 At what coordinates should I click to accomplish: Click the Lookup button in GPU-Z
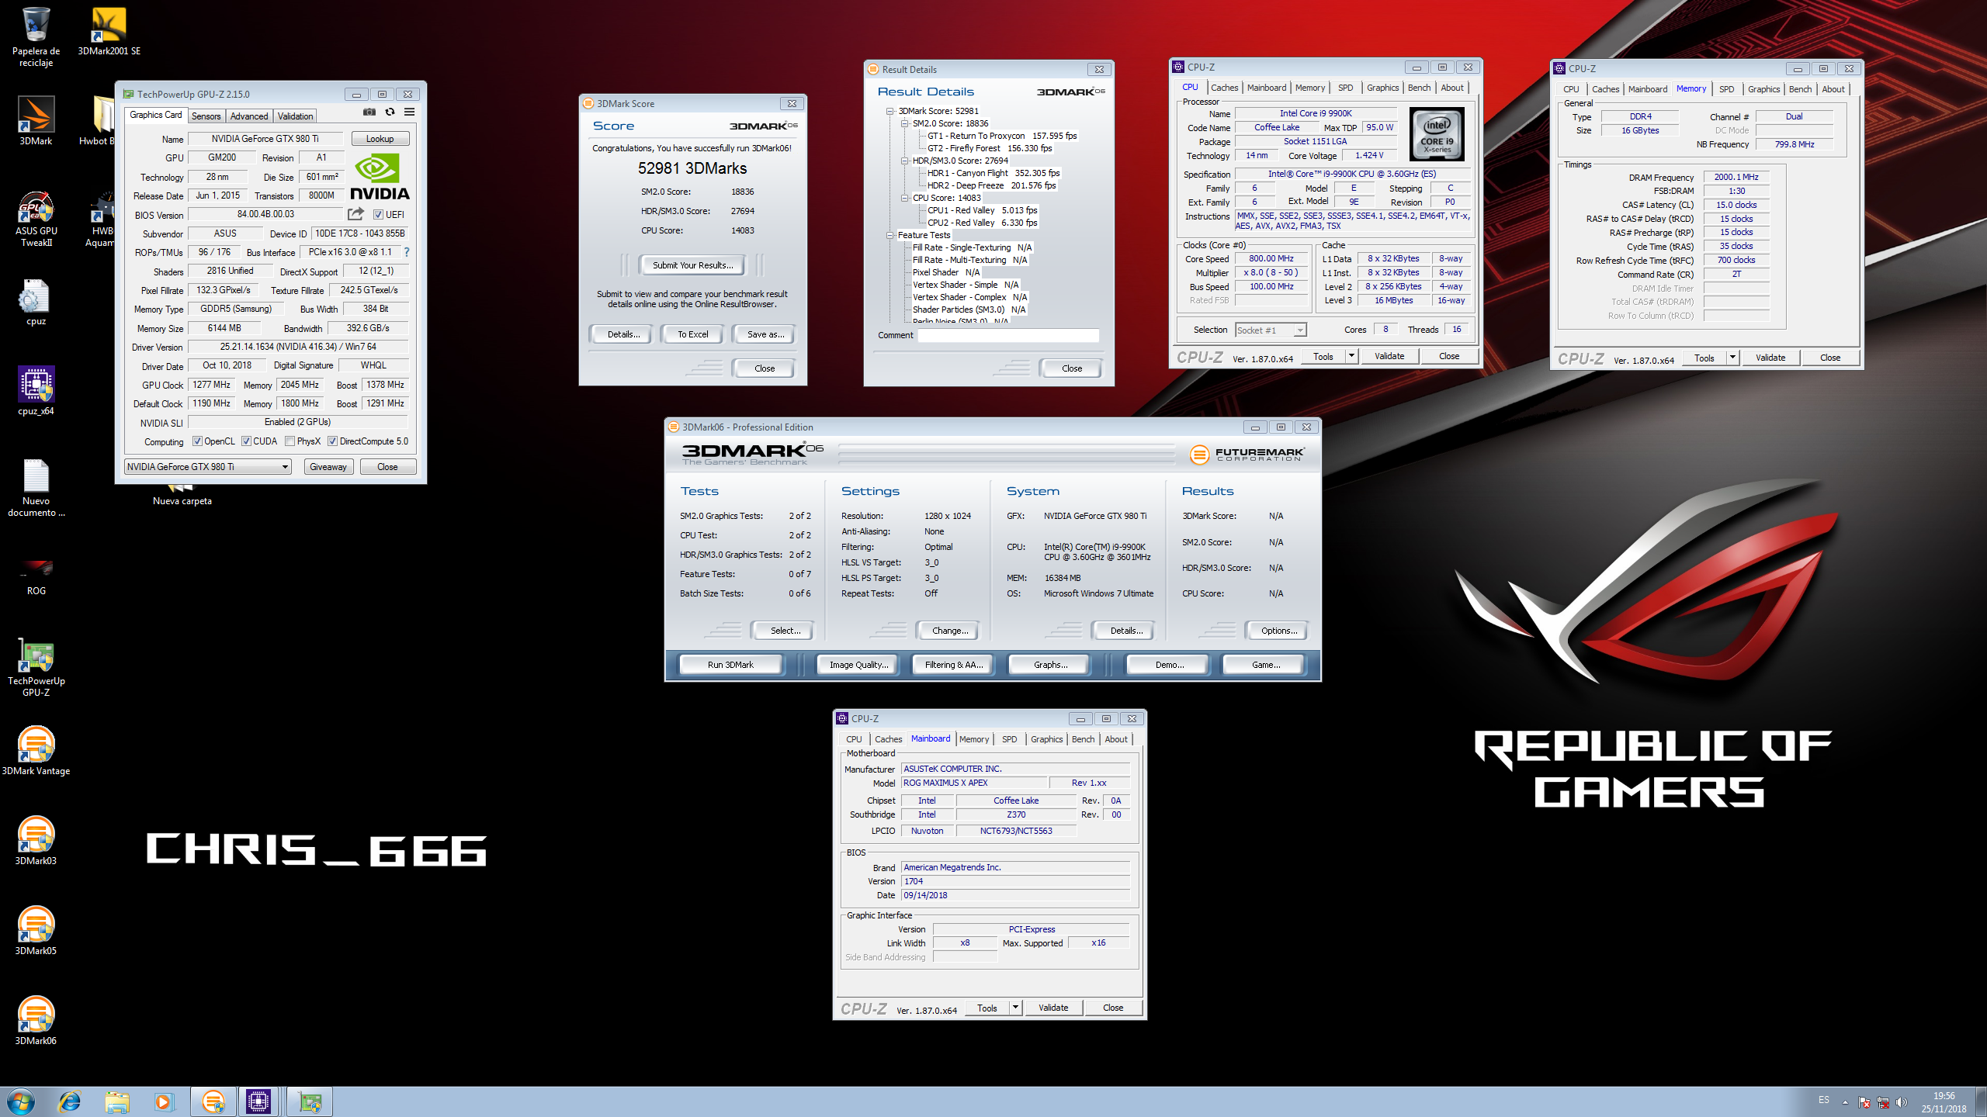coord(380,139)
